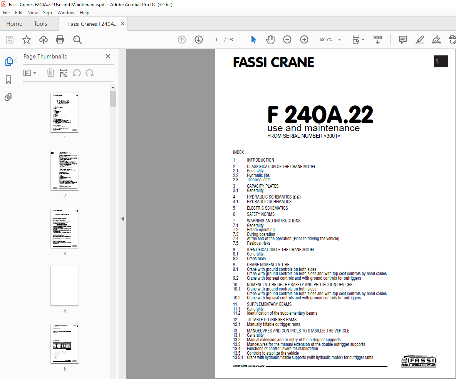Select blank page 4 thumbnail
This screenshot has width=456, height=379.
(x=65, y=286)
